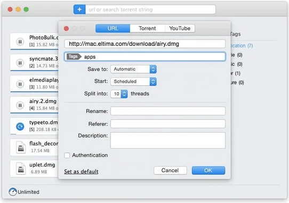This screenshot has height=203, width=289.
Task: Open the Save to dropdown
Action: pos(133,69)
